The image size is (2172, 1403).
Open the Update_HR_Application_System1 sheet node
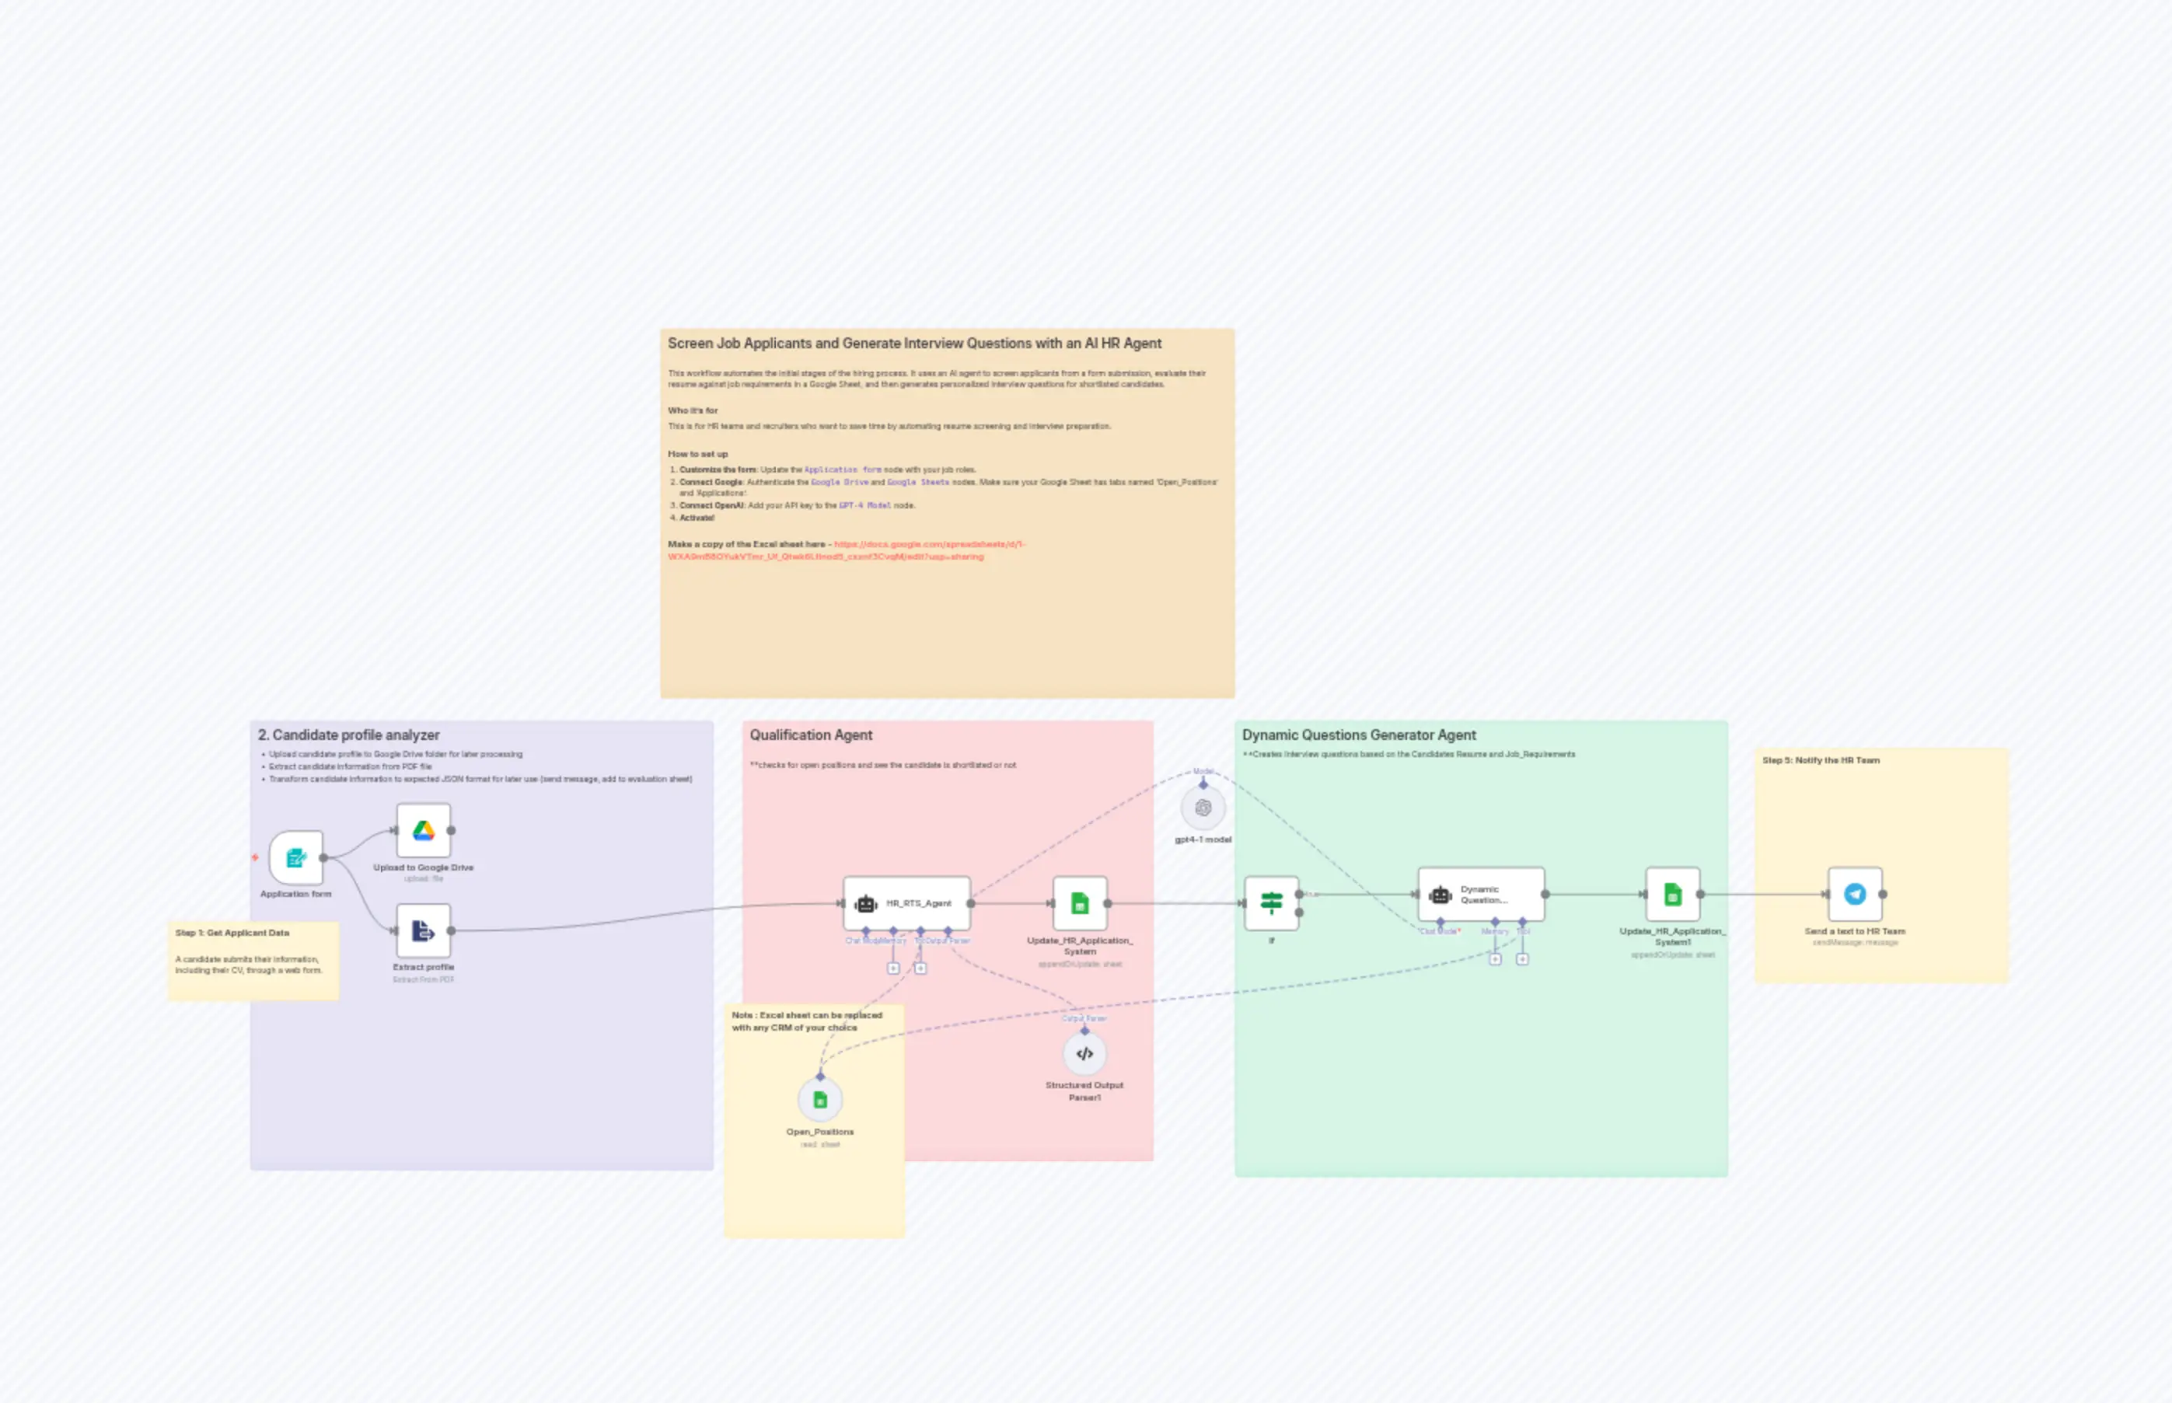[1673, 894]
